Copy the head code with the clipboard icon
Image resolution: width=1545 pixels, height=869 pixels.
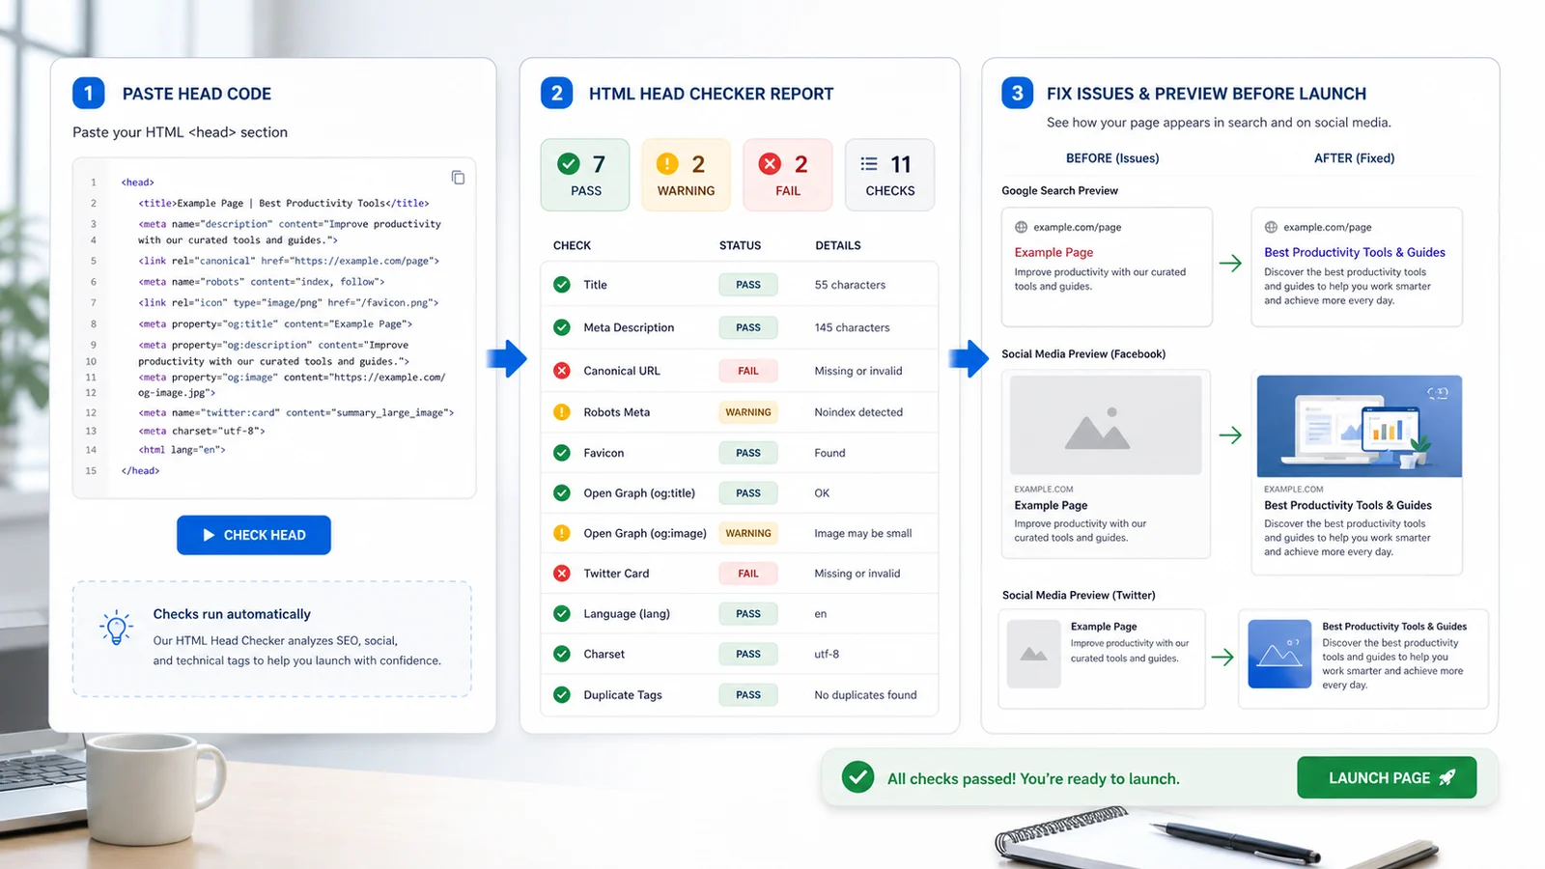click(x=458, y=178)
